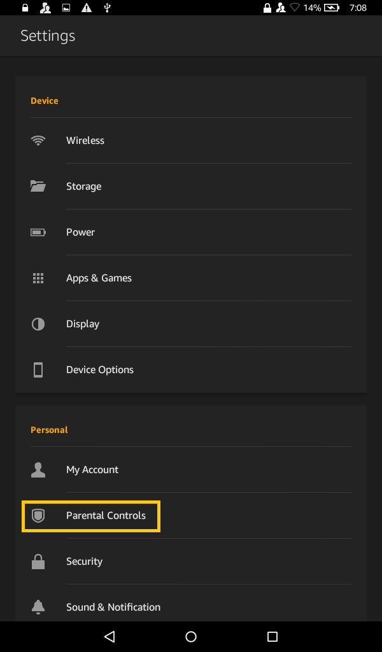
Task: Tap the Power battery icon
Action: (38, 232)
